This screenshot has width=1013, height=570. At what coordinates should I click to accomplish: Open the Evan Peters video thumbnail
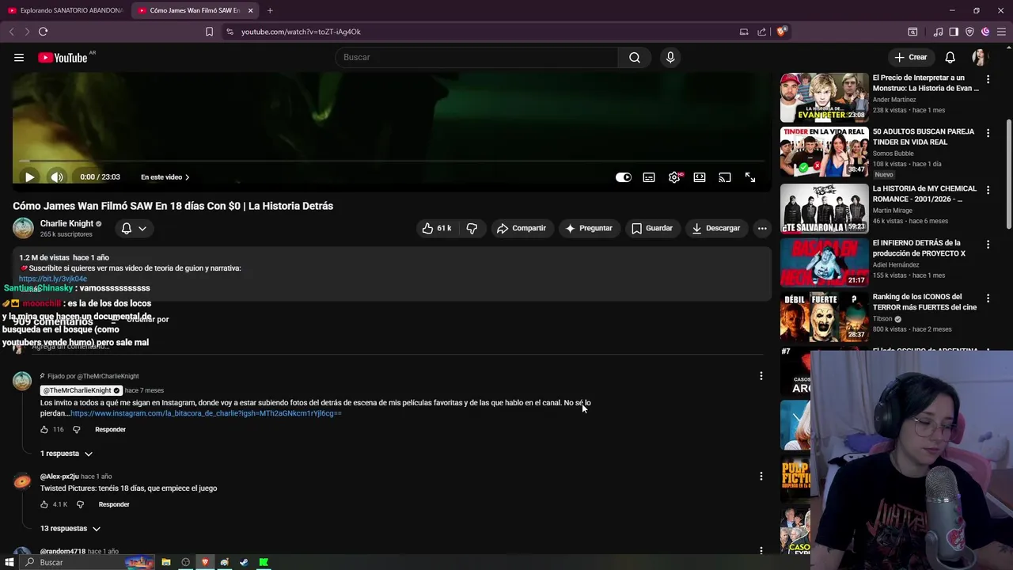(824, 97)
